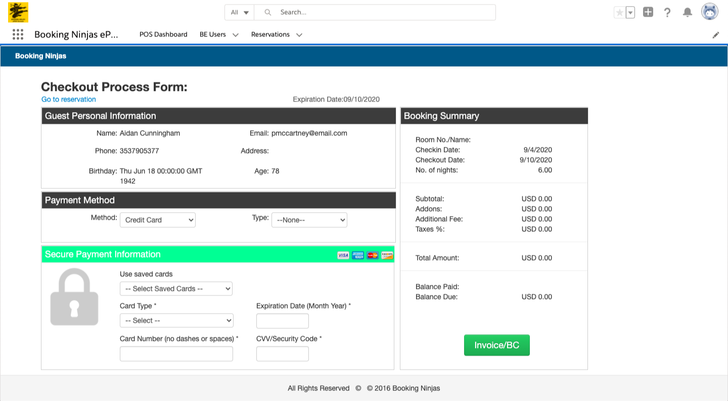The width and height of the screenshot is (728, 401).
Task: Click the birthday Thu Jun 18 value
Action: tap(161, 176)
